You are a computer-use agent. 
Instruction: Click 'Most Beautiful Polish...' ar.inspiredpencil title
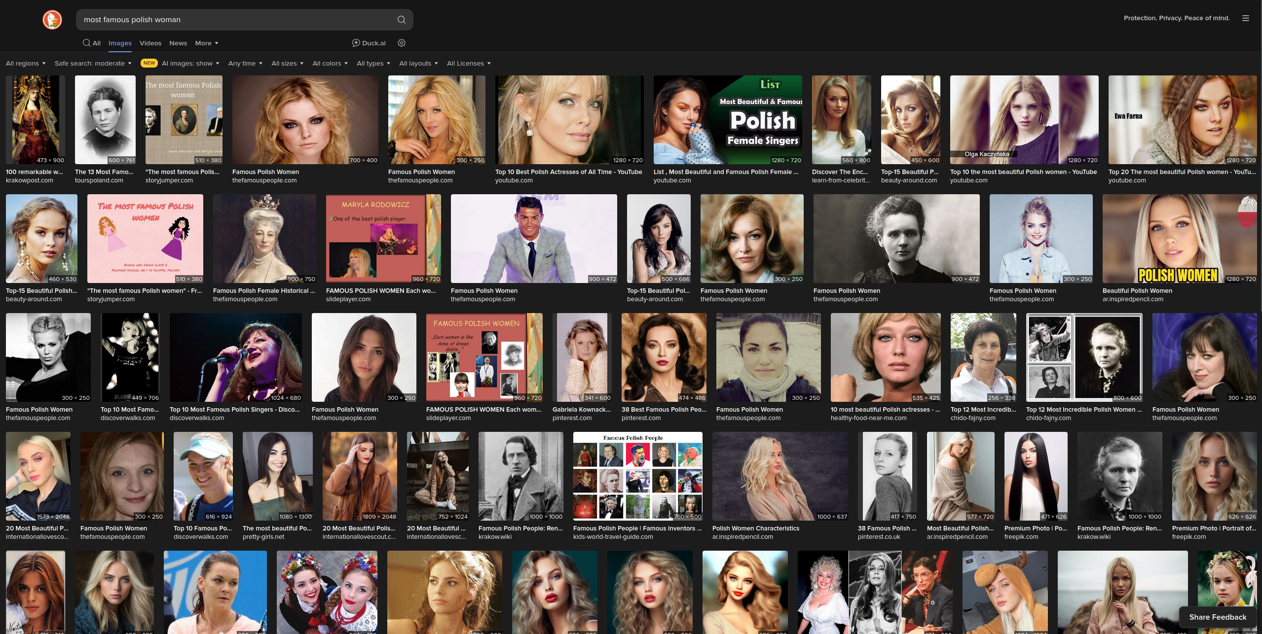(x=961, y=528)
